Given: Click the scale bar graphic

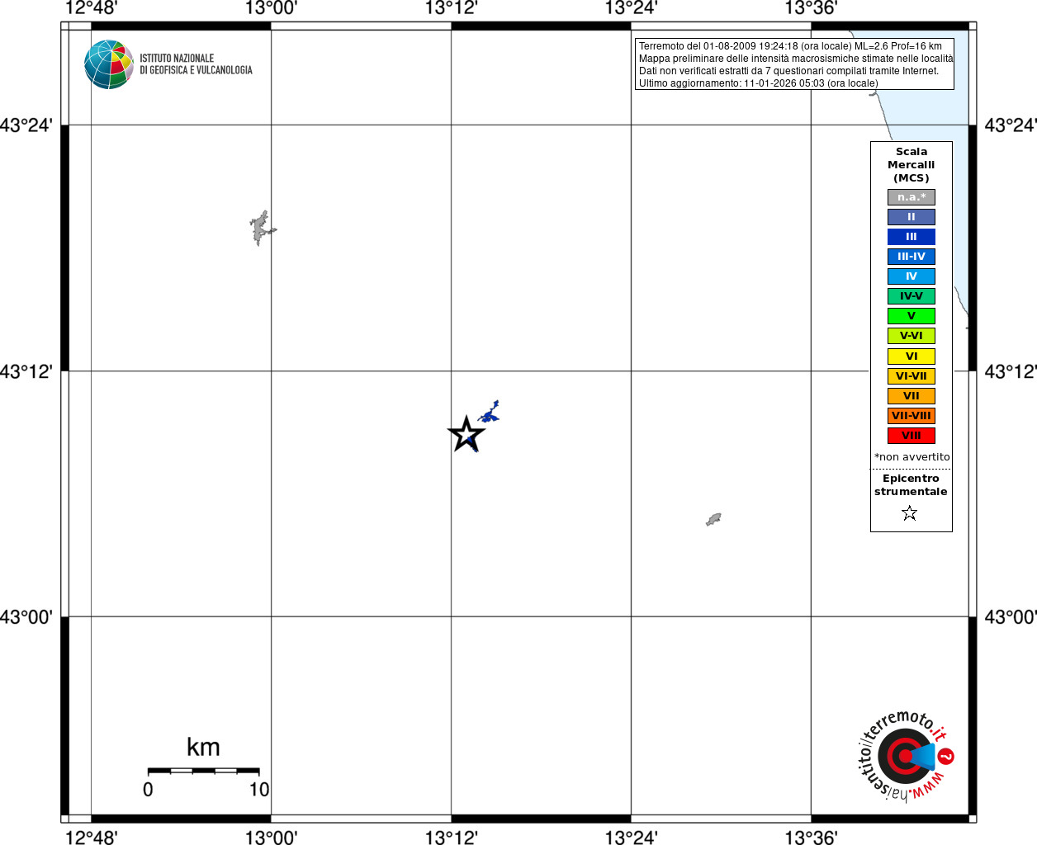Looking at the screenshot, I should pos(203,771).
